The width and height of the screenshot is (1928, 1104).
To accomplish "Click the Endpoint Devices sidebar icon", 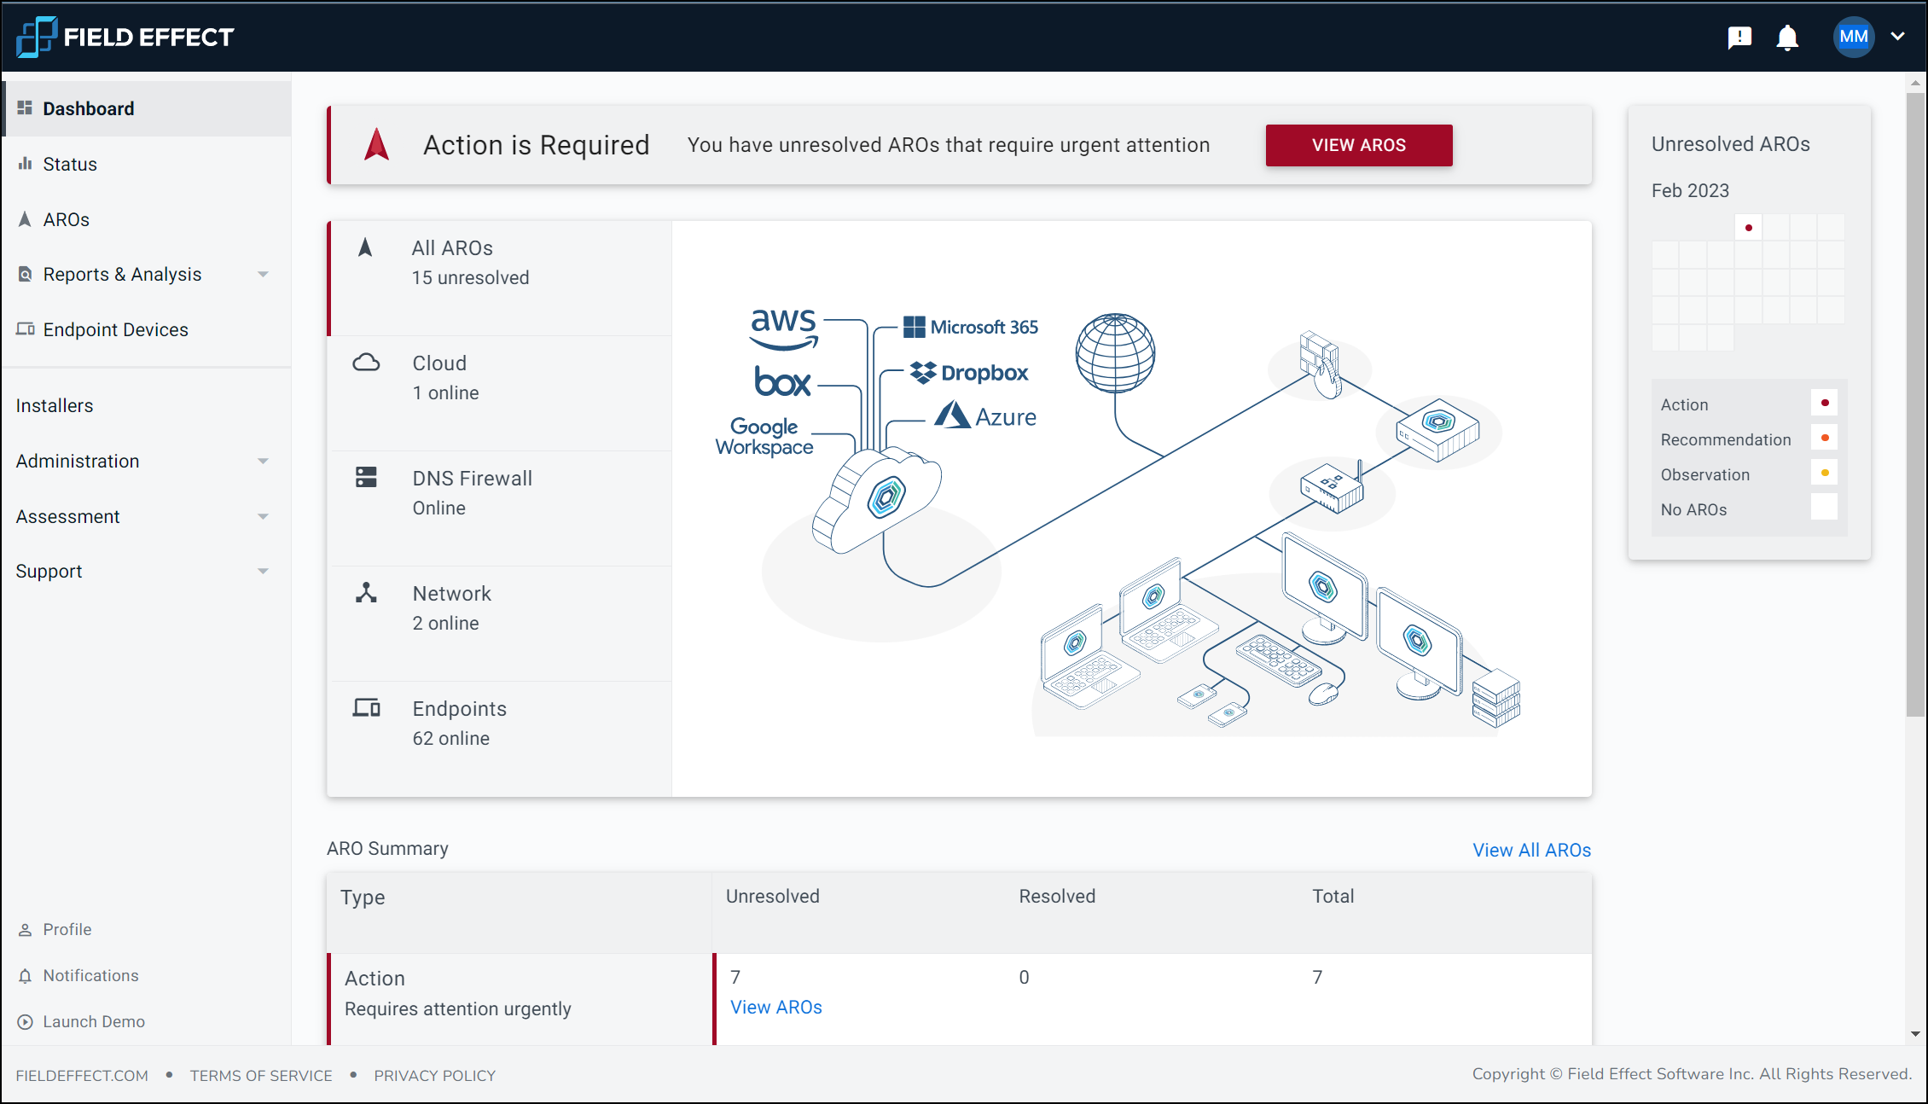I will pos(26,329).
